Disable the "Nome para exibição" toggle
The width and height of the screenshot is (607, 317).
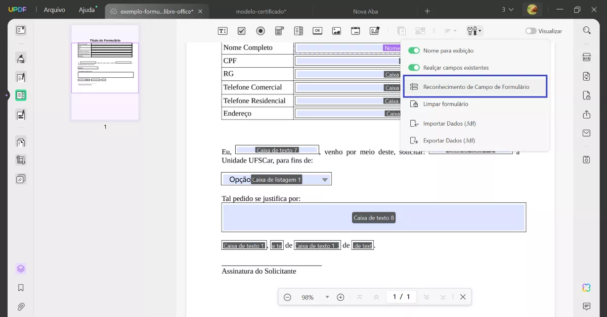click(415, 50)
